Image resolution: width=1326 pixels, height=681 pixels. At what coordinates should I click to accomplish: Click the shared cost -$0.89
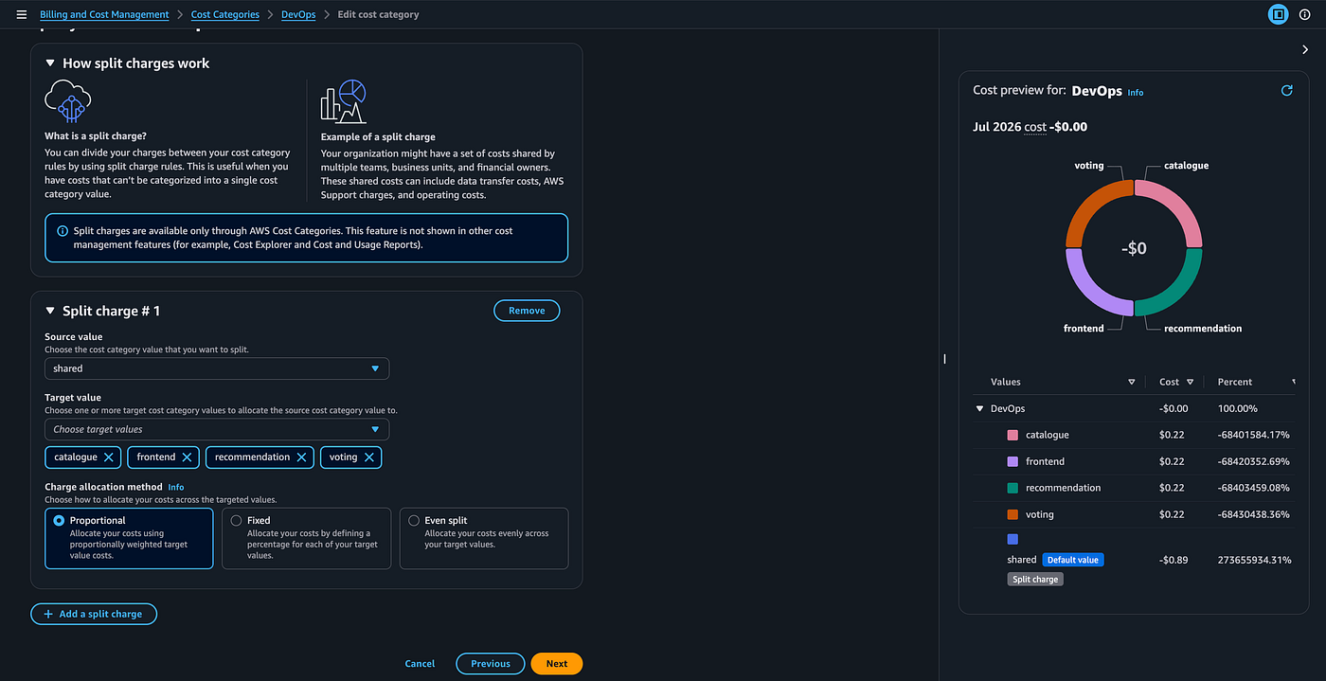1174,560
